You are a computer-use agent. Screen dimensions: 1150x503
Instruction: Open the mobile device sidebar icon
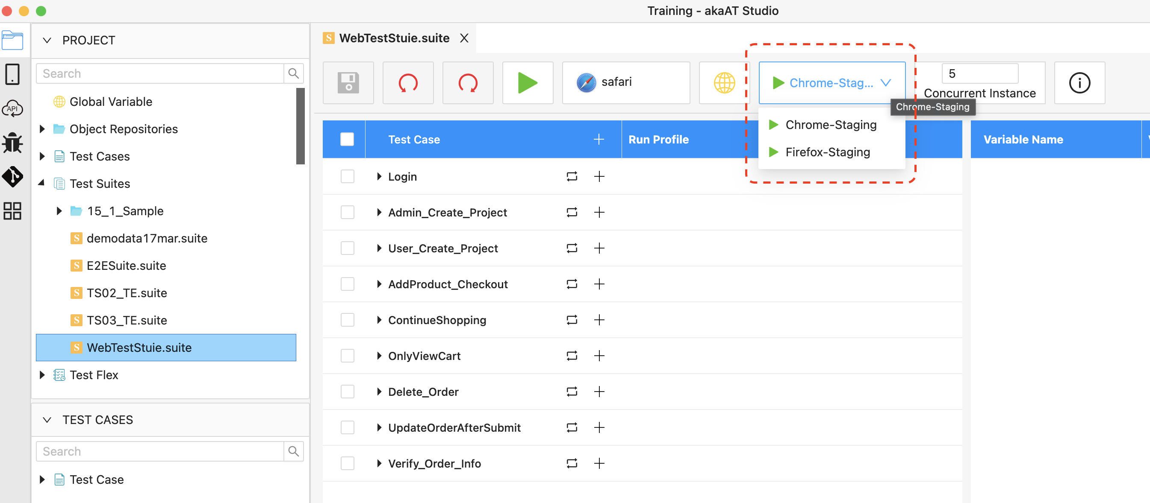tap(12, 74)
